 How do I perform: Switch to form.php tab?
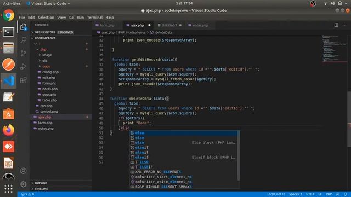107,25
